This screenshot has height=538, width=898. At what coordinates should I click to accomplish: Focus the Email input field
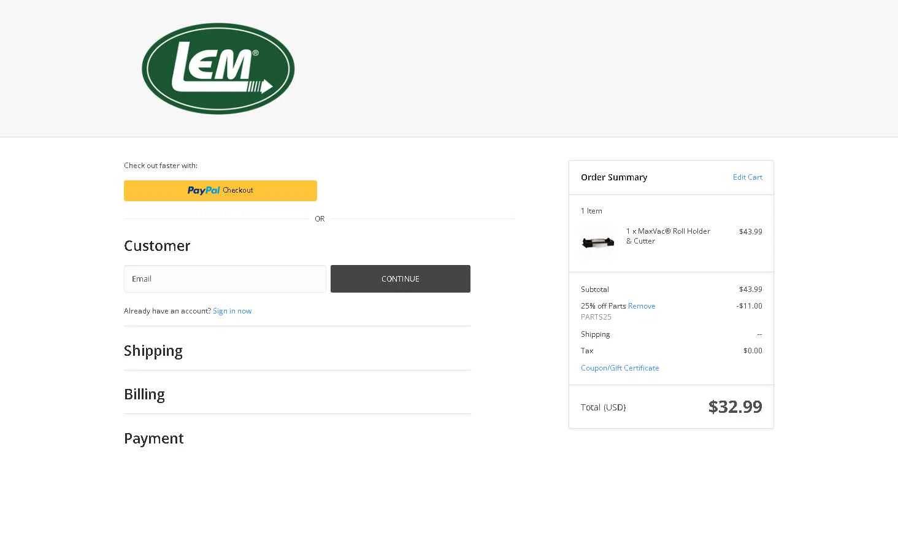(x=224, y=279)
